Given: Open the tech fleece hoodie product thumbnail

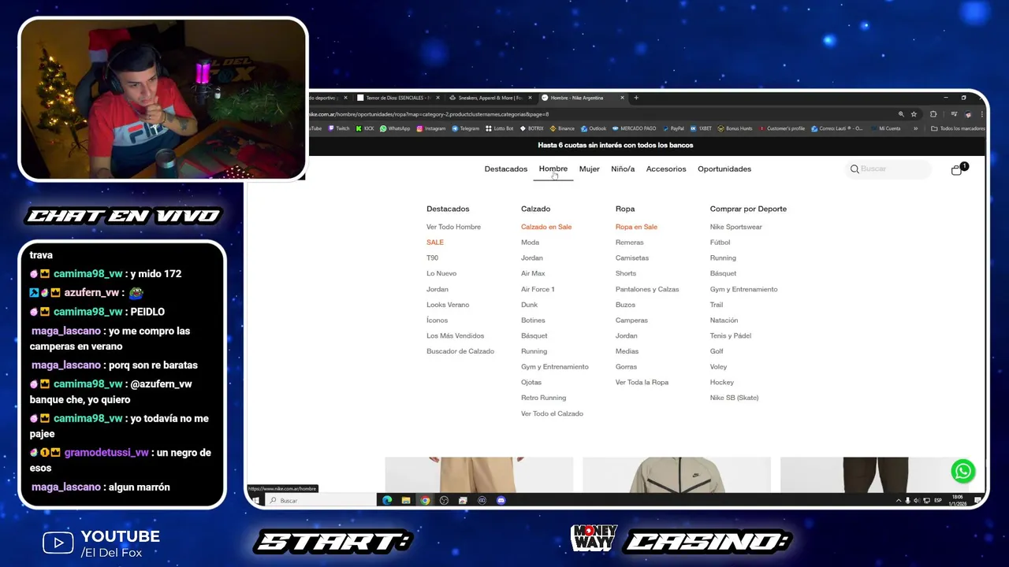Looking at the screenshot, I should point(676,475).
